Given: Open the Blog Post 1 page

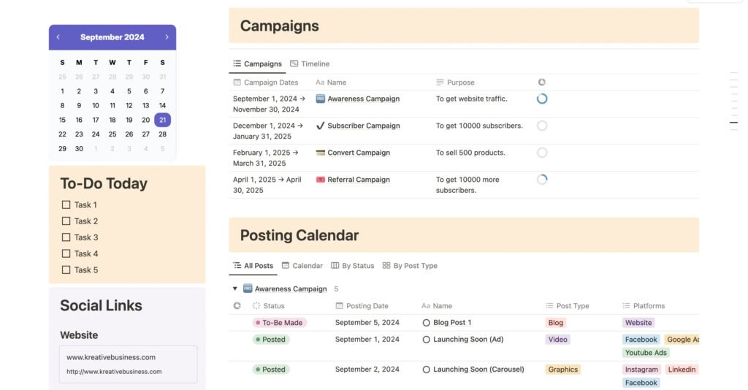Looking at the screenshot, I should tap(452, 323).
